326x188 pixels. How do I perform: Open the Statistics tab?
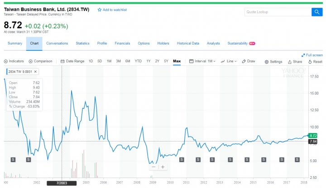point(82,43)
